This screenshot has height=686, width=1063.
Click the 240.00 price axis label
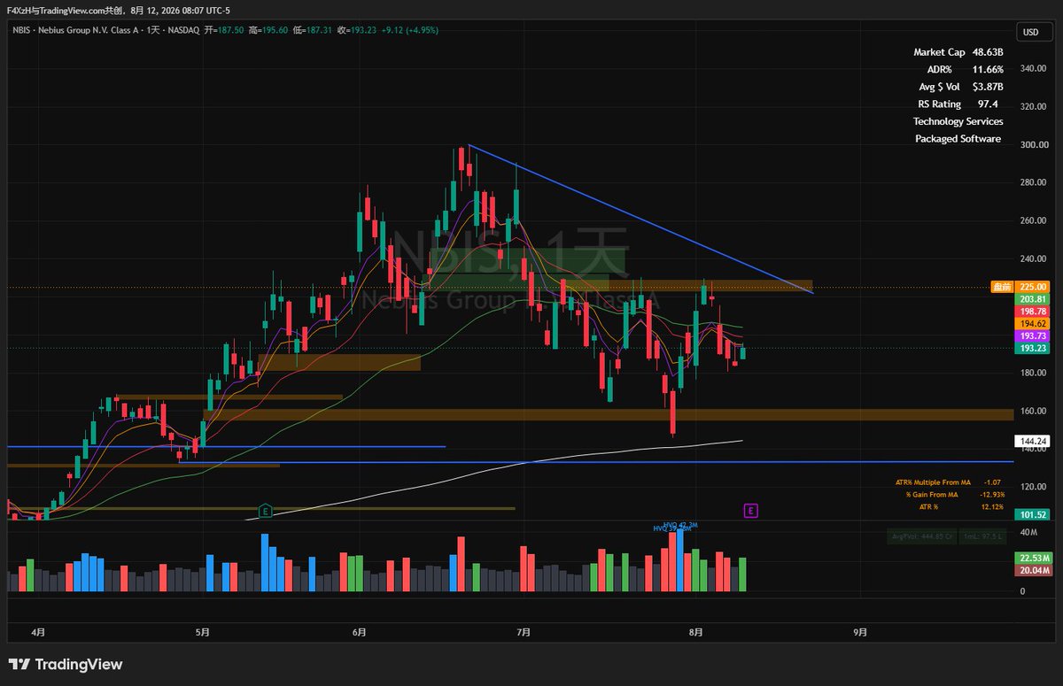1035,259
